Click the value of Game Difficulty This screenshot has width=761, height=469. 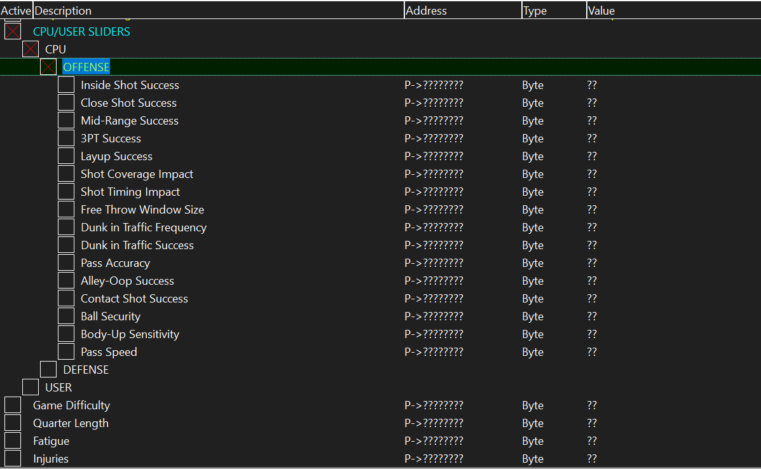(592, 405)
